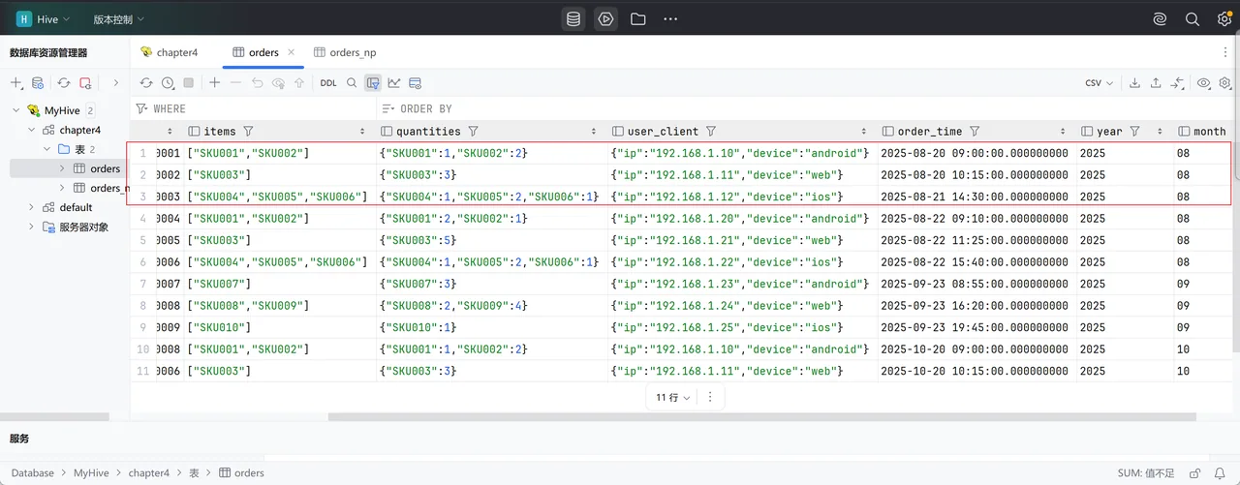Open the 版本控制 menu
Viewport: 1240px width, 485px height.
[118, 19]
